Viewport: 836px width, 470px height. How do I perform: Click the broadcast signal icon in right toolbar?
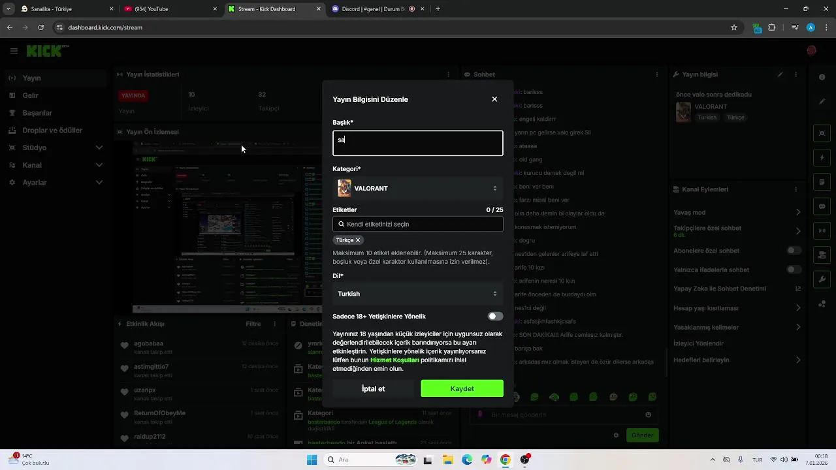(x=822, y=230)
